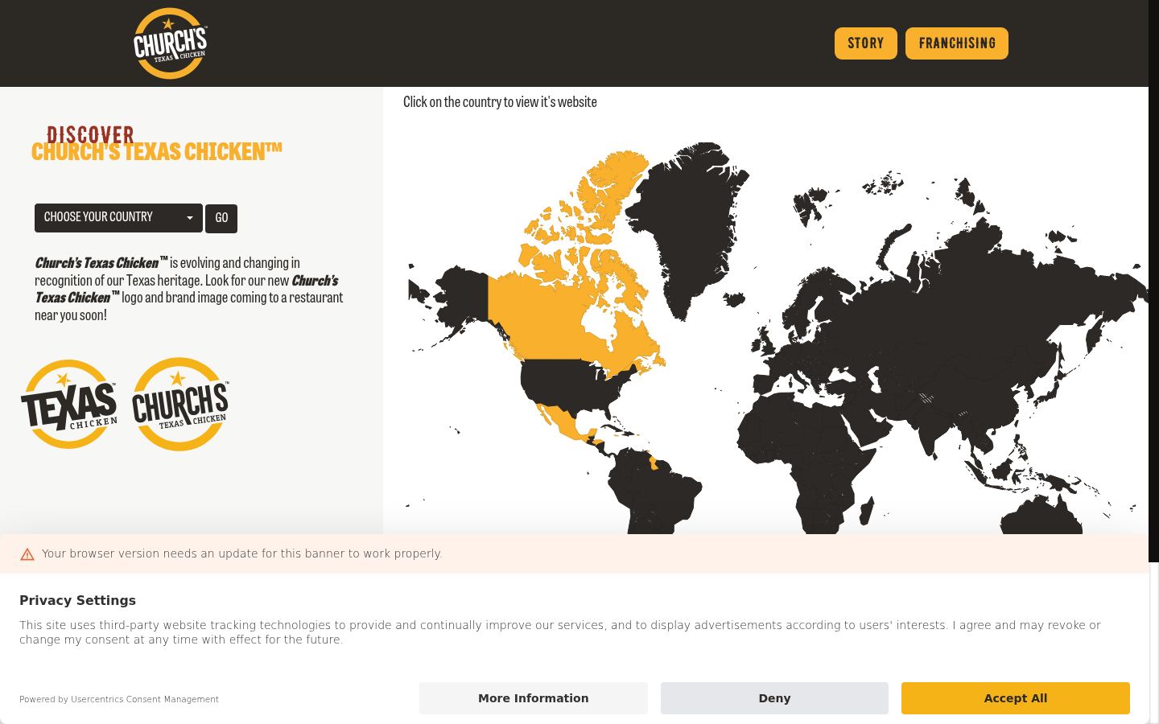Screen dimensions: 1159x724
Task: Click the 'Privacy Settings' heading
Action: point(77,600)
